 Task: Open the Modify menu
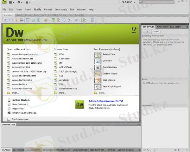[38, 9]
